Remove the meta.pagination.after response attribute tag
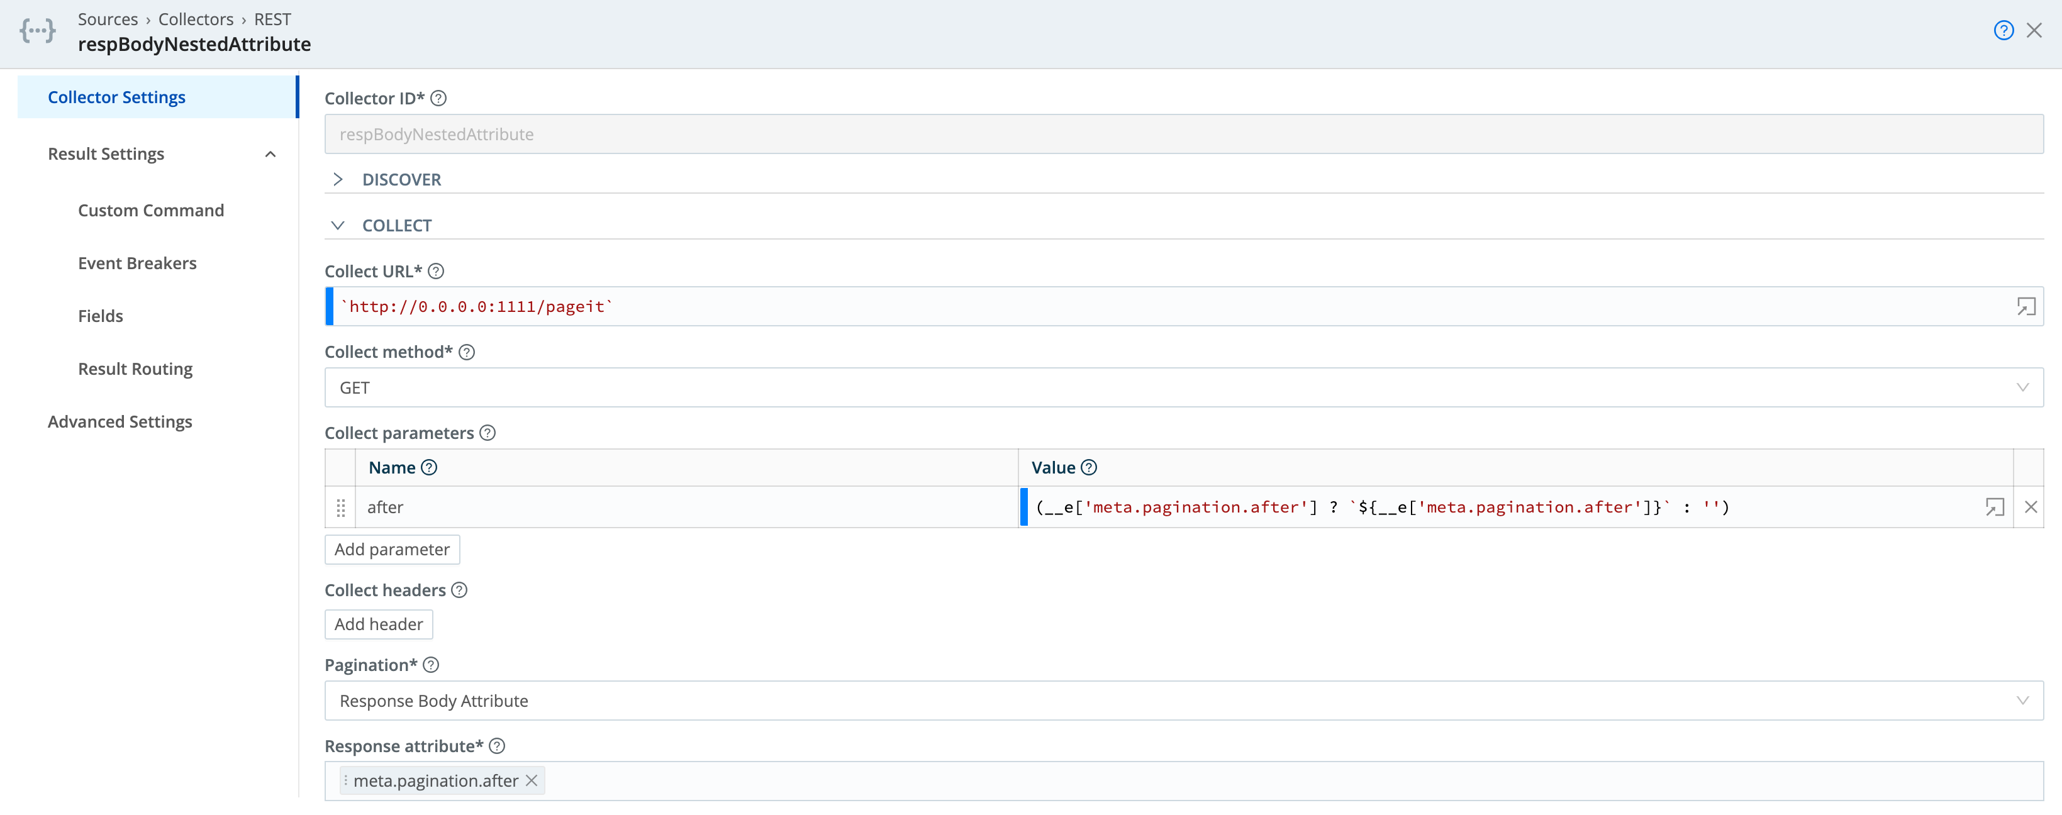Screen dimensions: 2062x815 click(x=532, y=780)
